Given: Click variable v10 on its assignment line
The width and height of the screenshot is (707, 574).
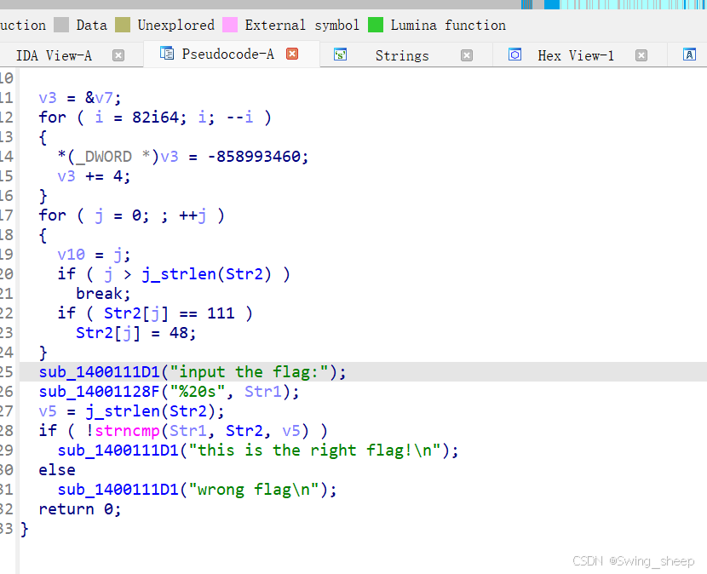Looking at the screenshot, I should pos(72,255).
